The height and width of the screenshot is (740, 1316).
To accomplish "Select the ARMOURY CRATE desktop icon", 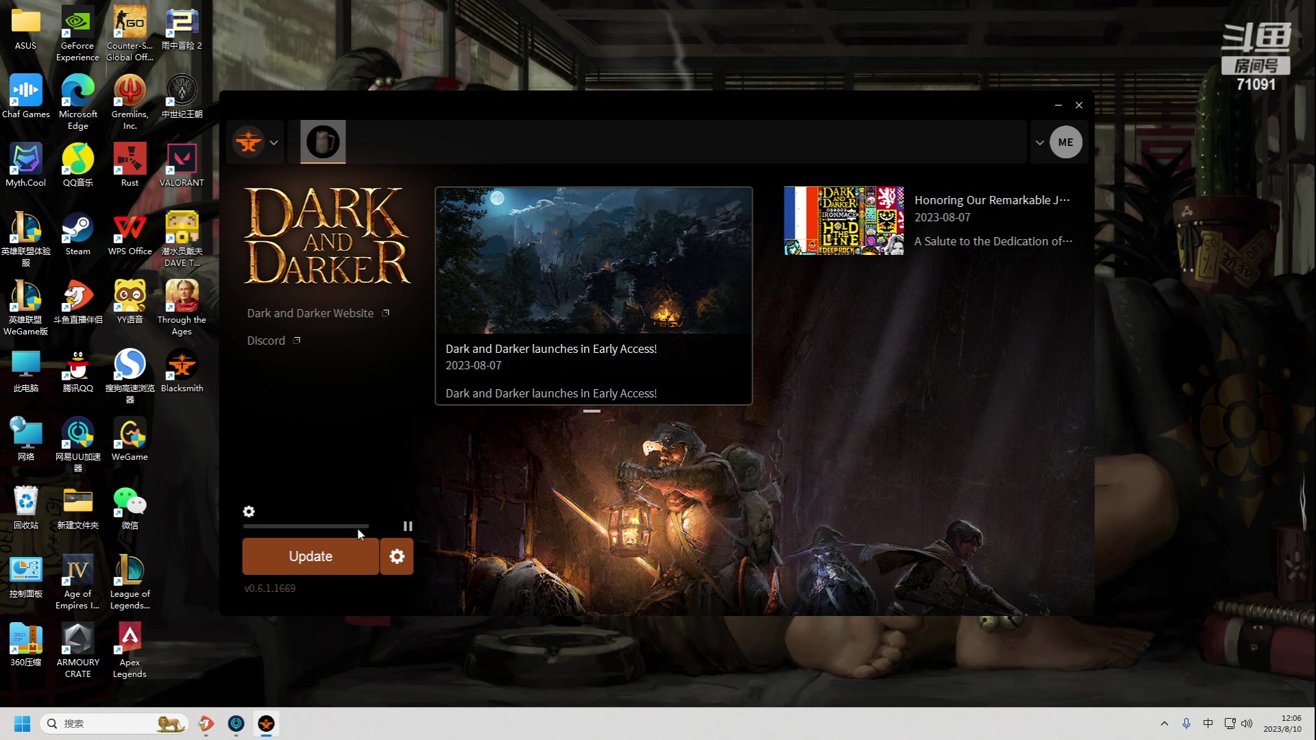I will 77,651.
